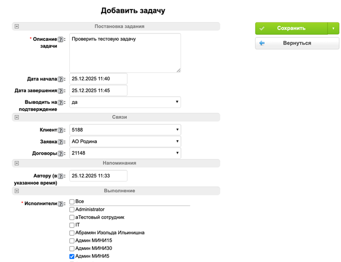This screenshot has width=341, height=262.
Task: Check the Все executors checkbox
Action: pyautogui.click(x=72, y=202)
